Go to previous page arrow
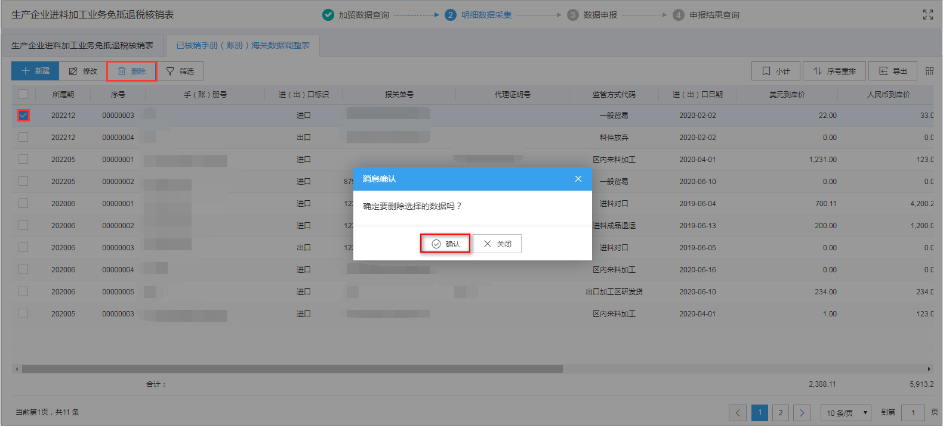Image resolution: width=943 pixels, height=426 pixels. (738, 412)
